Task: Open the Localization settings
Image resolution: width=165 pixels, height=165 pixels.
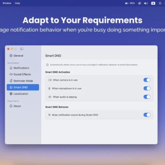Action: [23, 93]
